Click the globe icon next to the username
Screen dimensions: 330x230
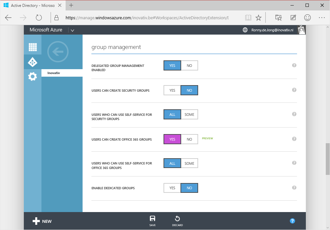pyautogui.click(x=245, y=30)
